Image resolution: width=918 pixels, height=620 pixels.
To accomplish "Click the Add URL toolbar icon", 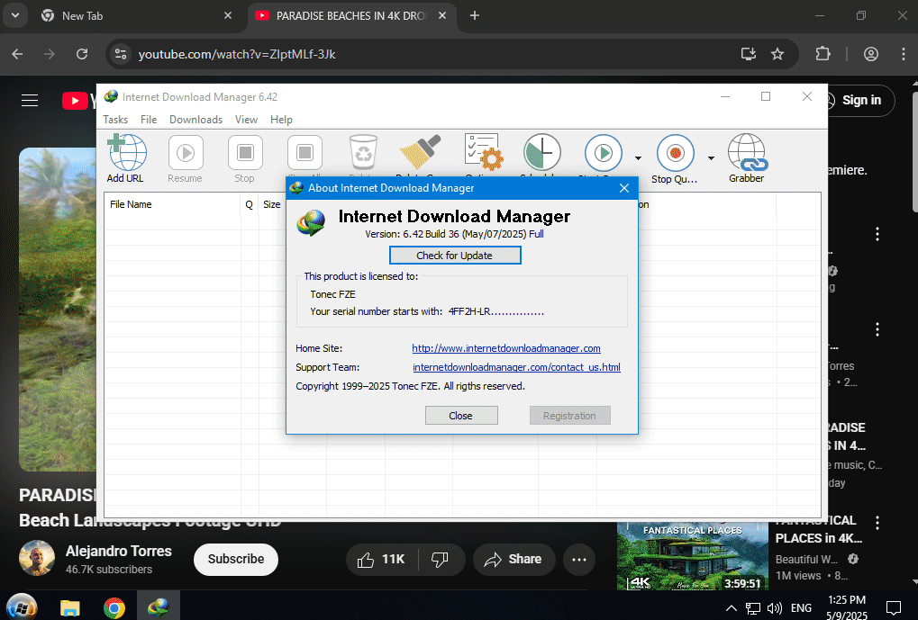I will 126,153.
